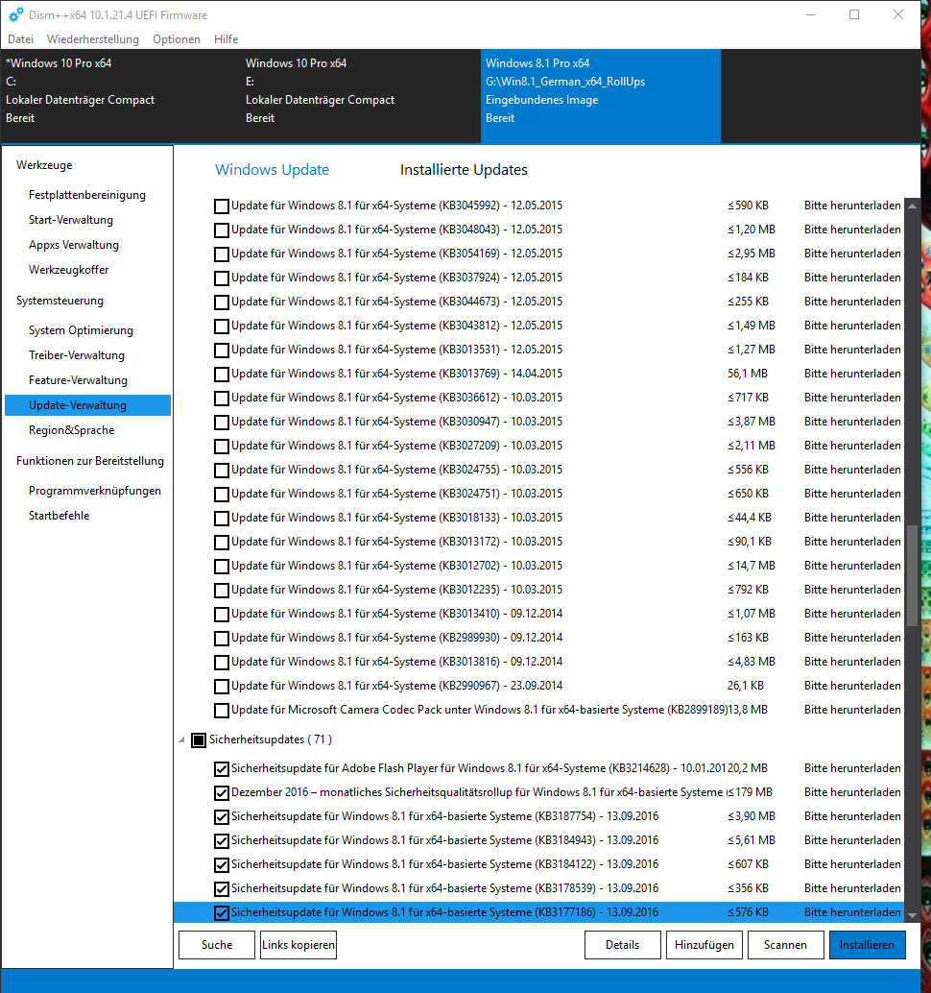Select Update-Verwaltung in the sidebar
Viewport: 931px width, 993px height.
pos(87,405)
